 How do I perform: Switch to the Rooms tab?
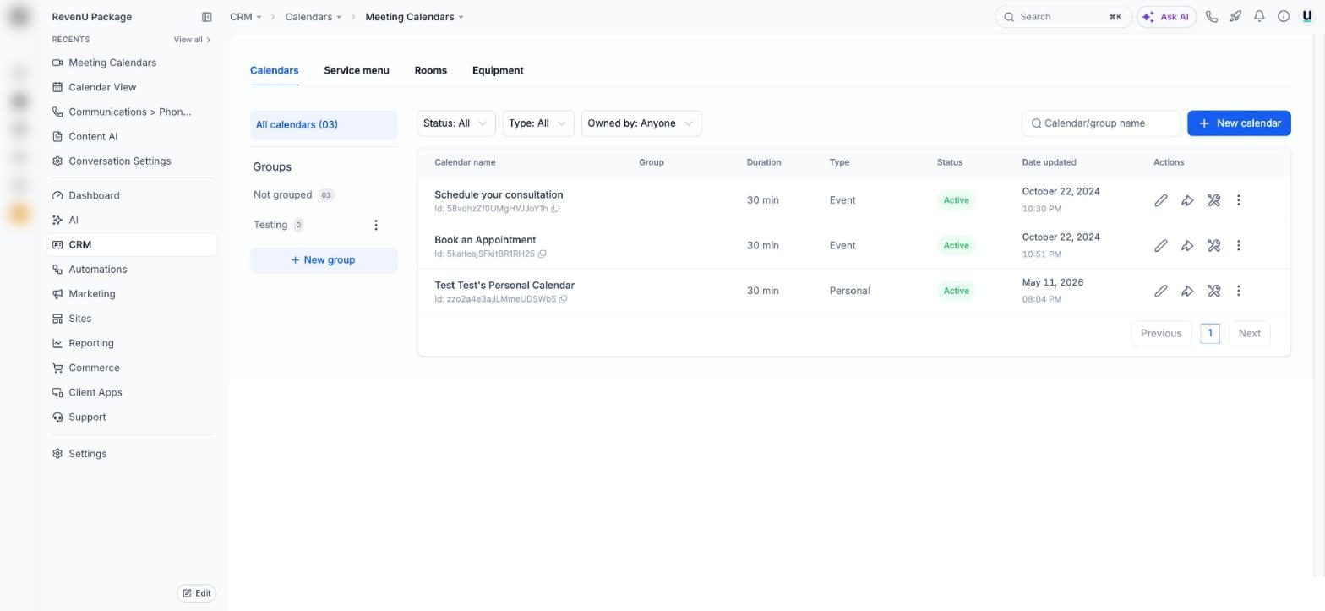pyautogui.click(x=431, y=70)
